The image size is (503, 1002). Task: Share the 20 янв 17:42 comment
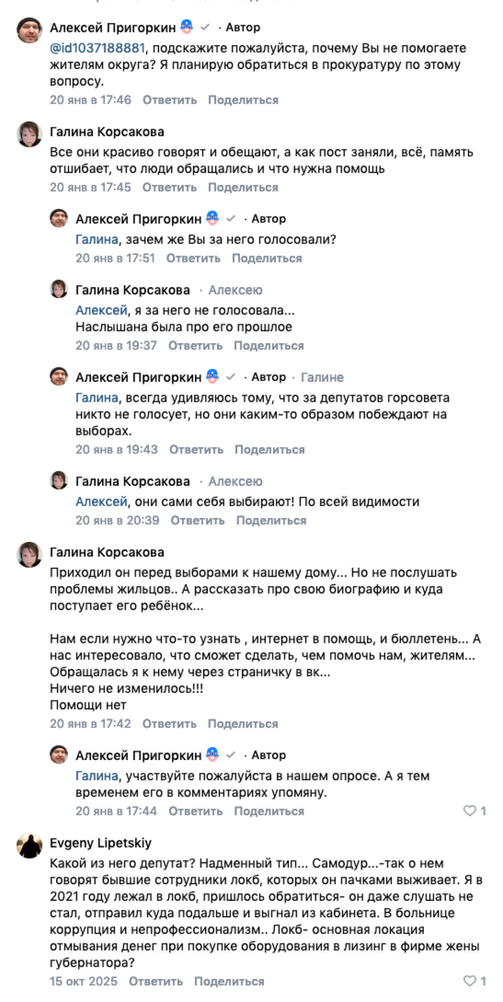[x=243, y=723]
